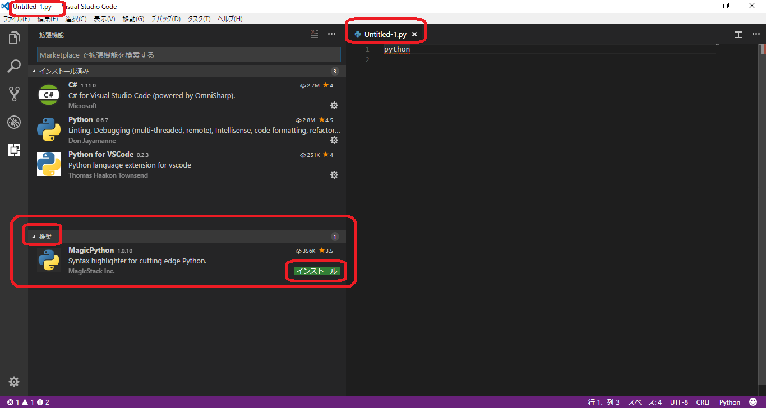
Task: Install the MagicPython extension
Action: [316, 271]
